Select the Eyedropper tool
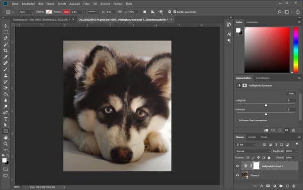This screenshot has width=303, height=190. (6, 57)
